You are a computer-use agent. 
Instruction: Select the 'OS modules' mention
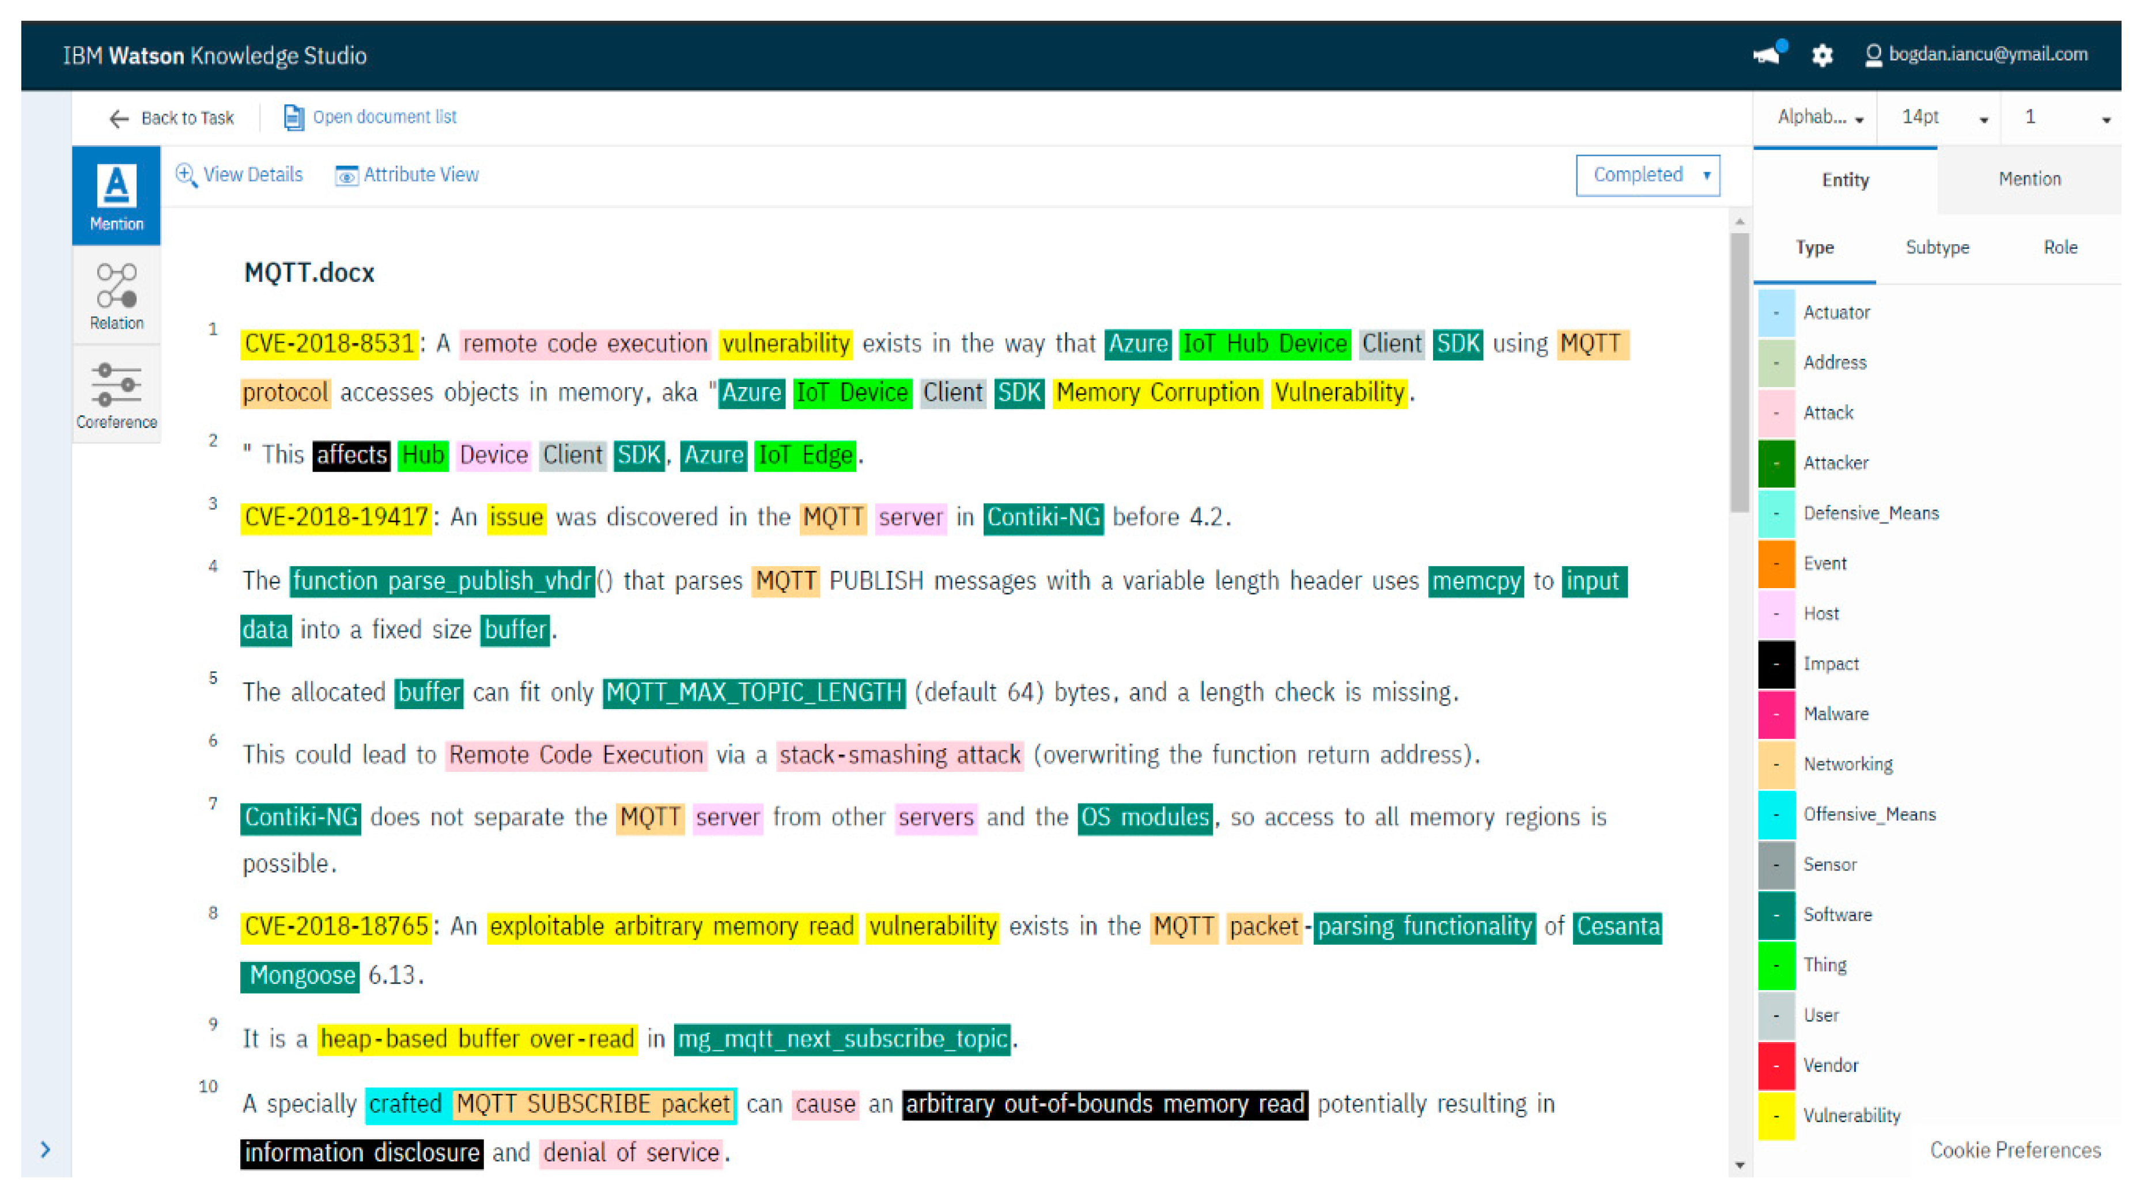tap(1145, 817)
